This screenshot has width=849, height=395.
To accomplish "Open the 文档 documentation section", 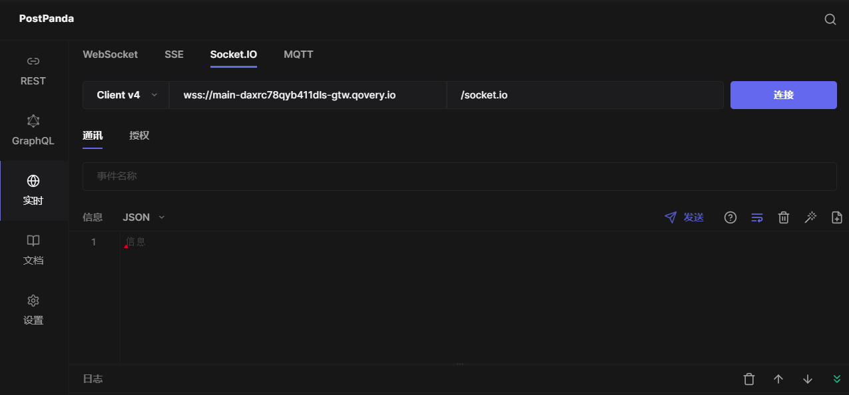I will pyautogui.click(x=33, y=250).
